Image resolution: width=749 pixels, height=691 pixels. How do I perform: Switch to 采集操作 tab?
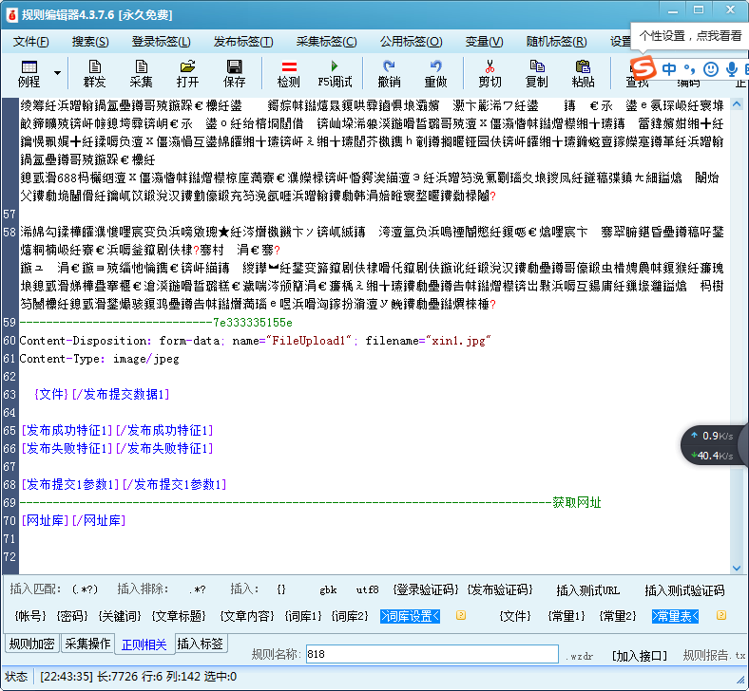(87, 644)
